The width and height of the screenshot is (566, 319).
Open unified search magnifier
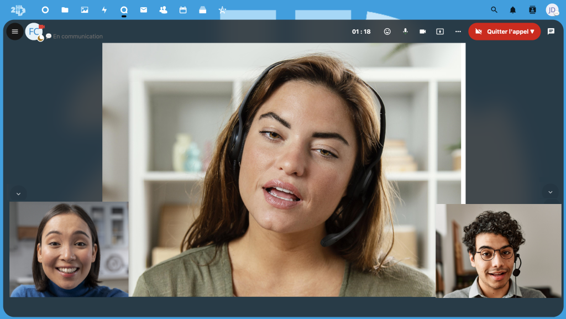(494, 10)
